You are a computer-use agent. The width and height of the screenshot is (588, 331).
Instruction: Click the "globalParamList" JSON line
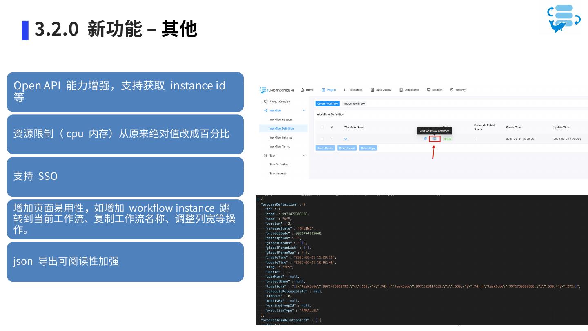click(287, 248)
